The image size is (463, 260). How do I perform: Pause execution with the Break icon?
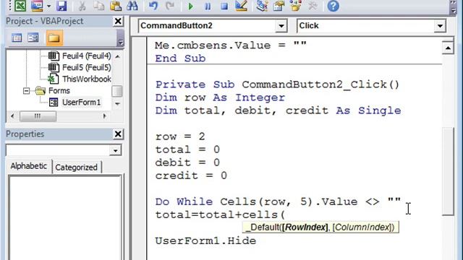click(x=208, y=6)
